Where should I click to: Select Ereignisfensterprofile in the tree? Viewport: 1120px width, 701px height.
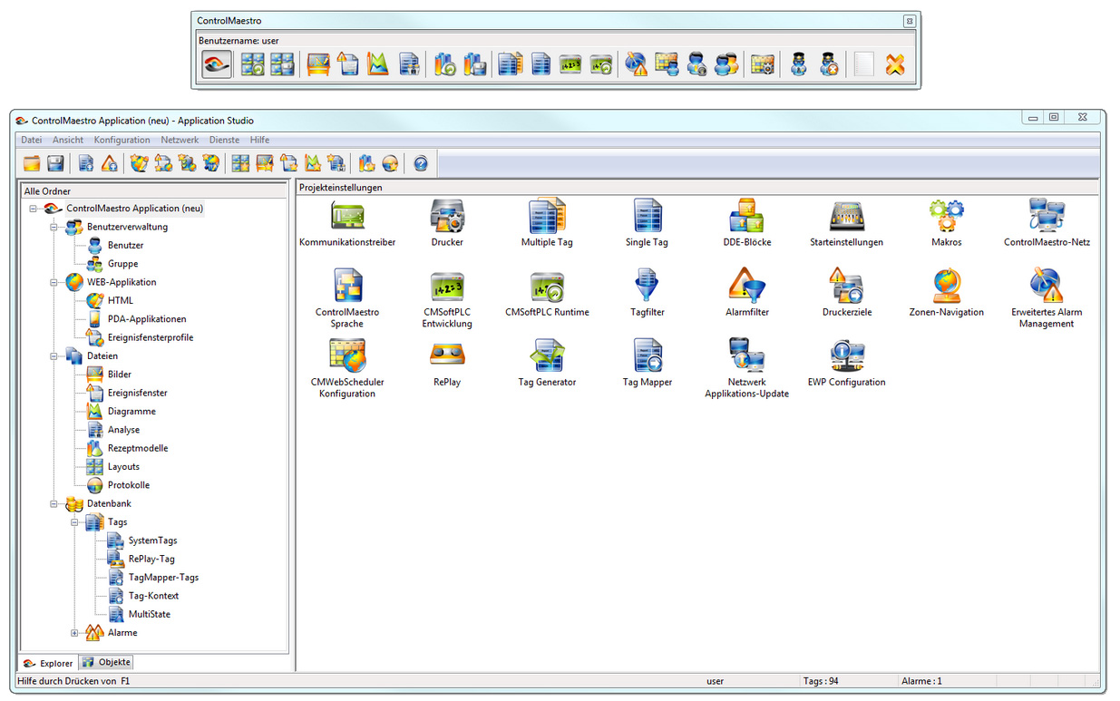tap(151, 338)
